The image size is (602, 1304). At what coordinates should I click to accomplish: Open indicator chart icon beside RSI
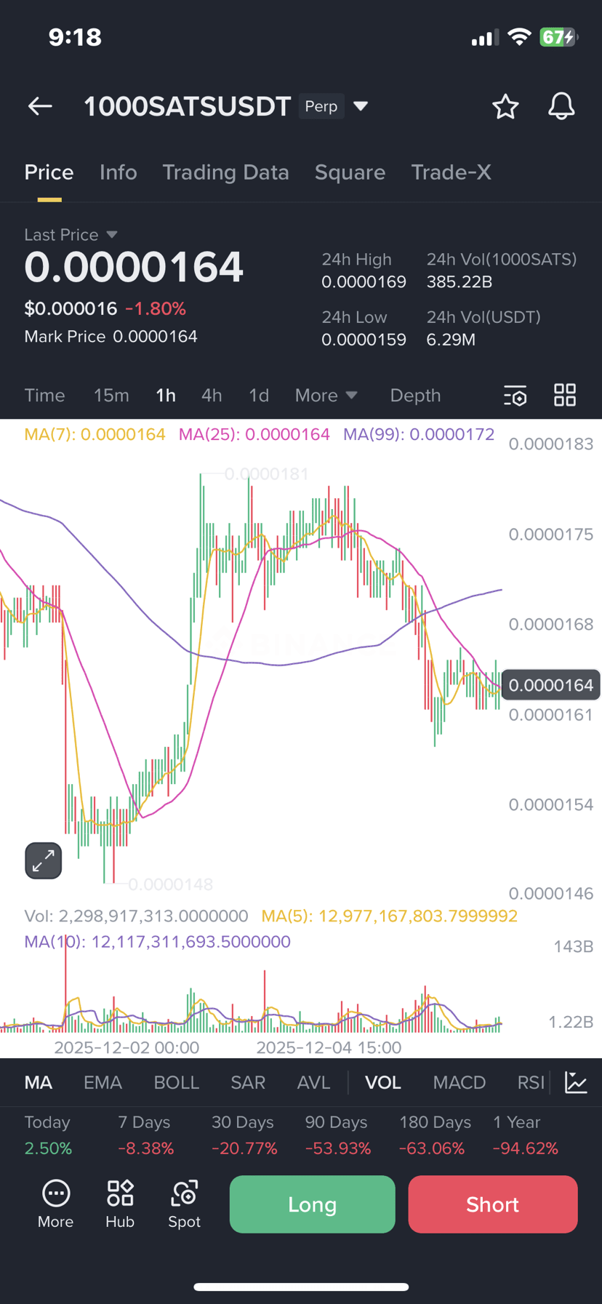(x=576, y=1082)
